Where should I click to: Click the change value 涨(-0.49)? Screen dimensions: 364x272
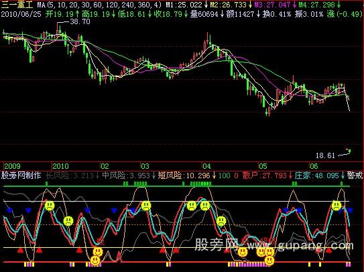345,14
